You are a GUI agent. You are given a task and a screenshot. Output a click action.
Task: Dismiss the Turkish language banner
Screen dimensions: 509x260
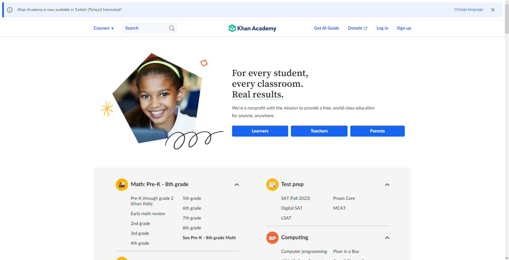click(x=493, y=10)
